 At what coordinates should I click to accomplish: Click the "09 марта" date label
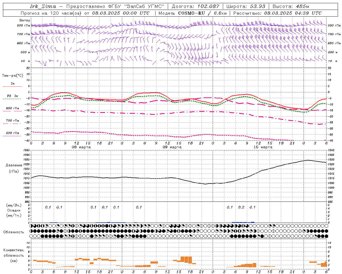click(172, 147)
